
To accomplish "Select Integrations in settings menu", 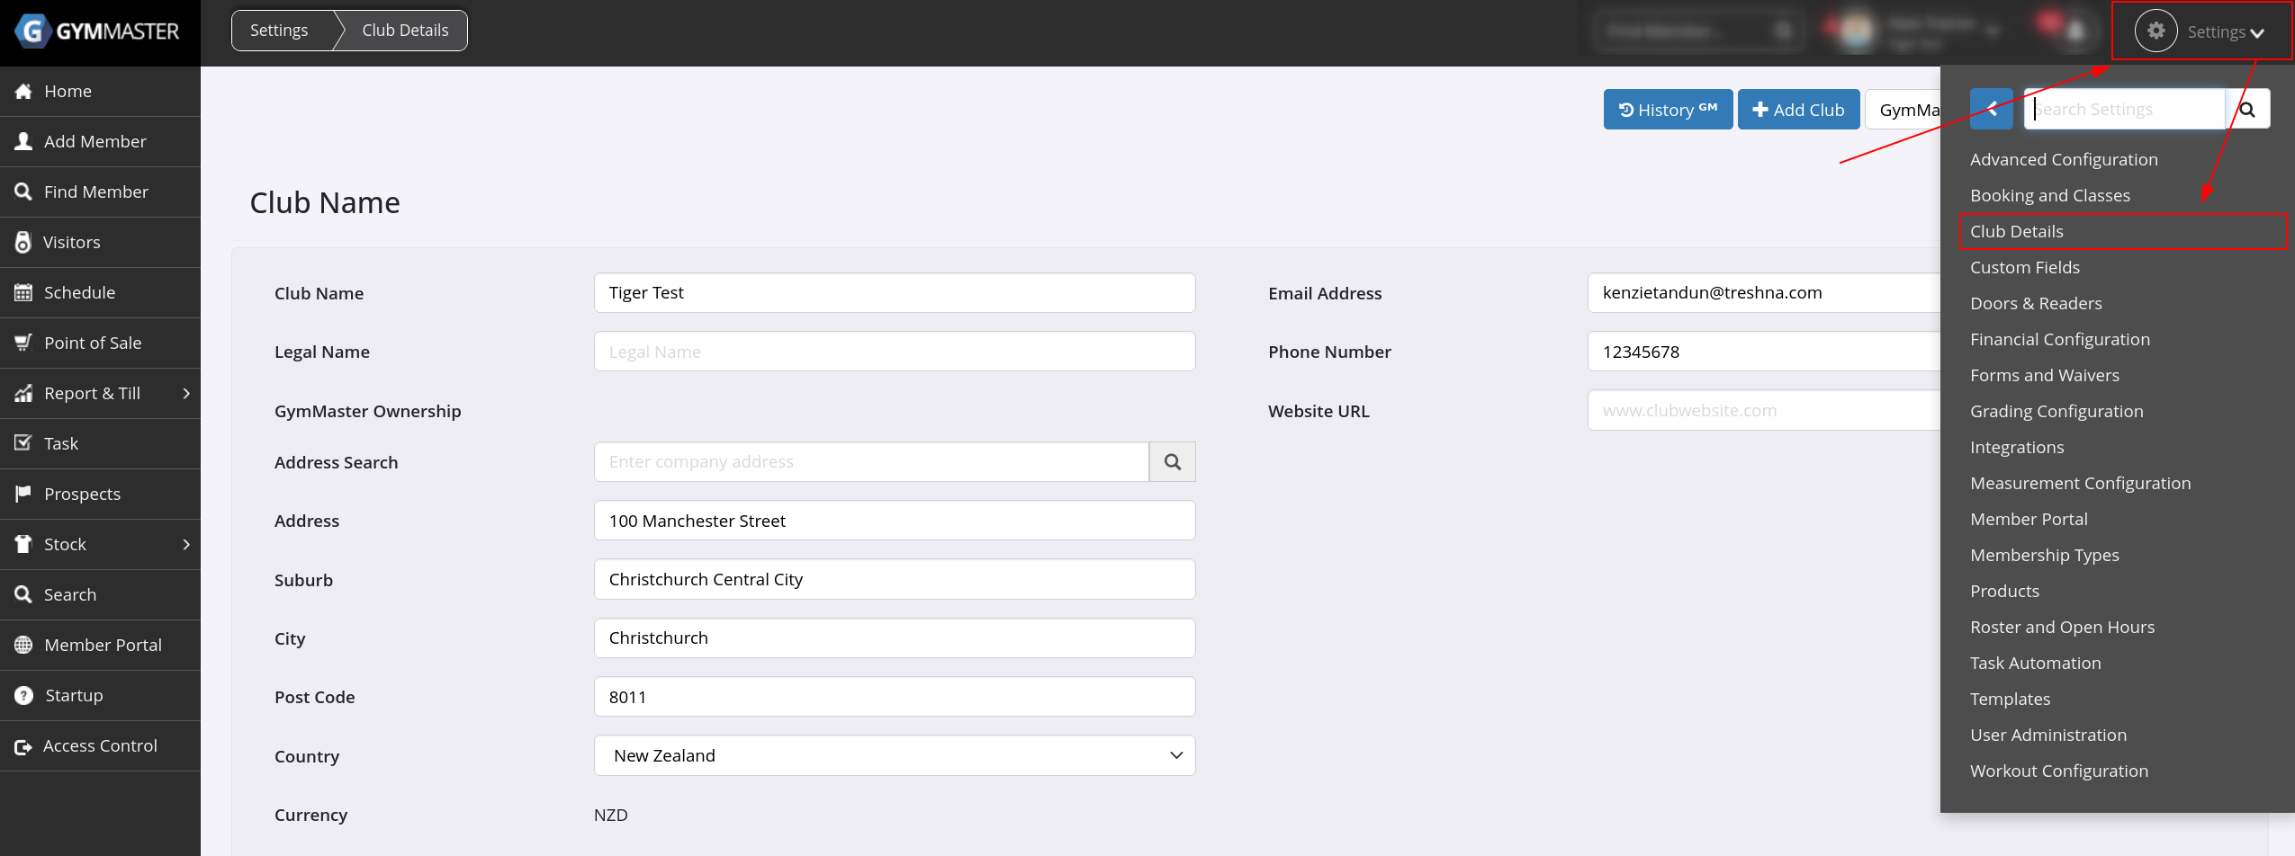I will click(x=2016, y=447).
